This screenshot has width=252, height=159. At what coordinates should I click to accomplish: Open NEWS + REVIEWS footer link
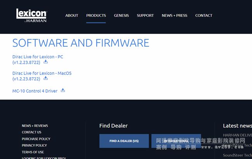[x=35, y=126]
